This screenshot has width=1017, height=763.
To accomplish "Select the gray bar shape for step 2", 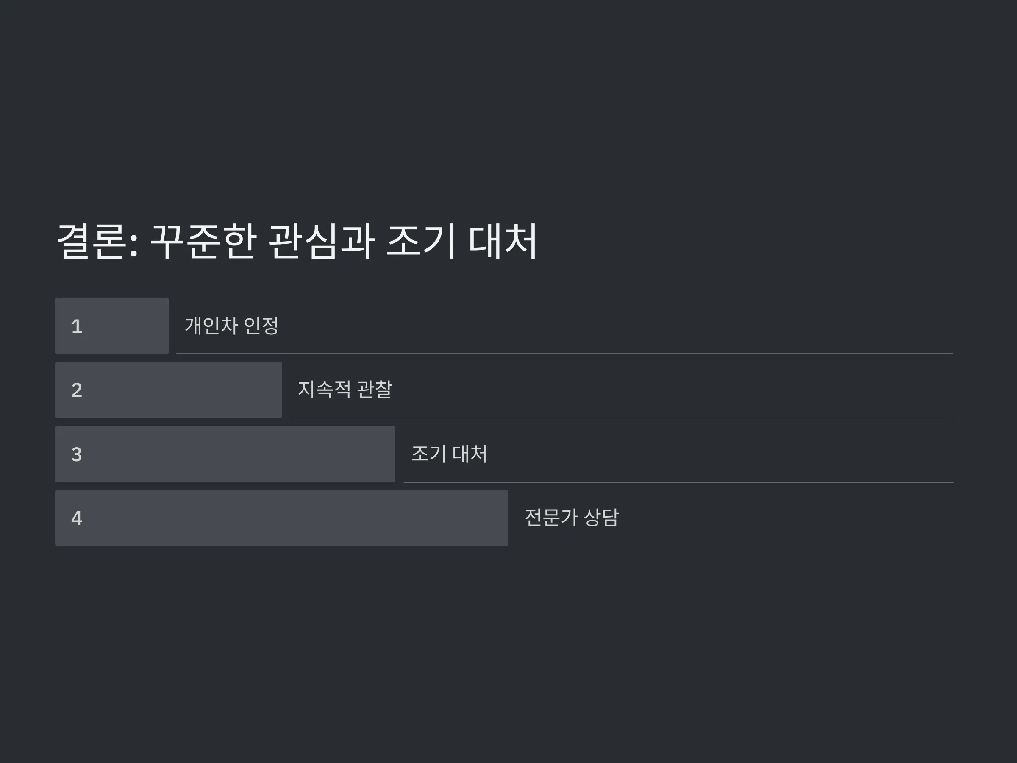I will point(169,390).
